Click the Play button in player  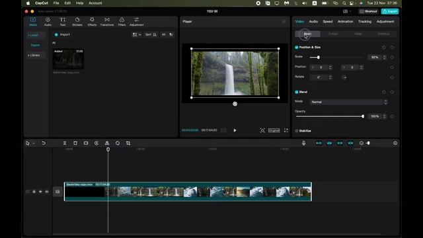pyautogui.click(x=235, y=131)
